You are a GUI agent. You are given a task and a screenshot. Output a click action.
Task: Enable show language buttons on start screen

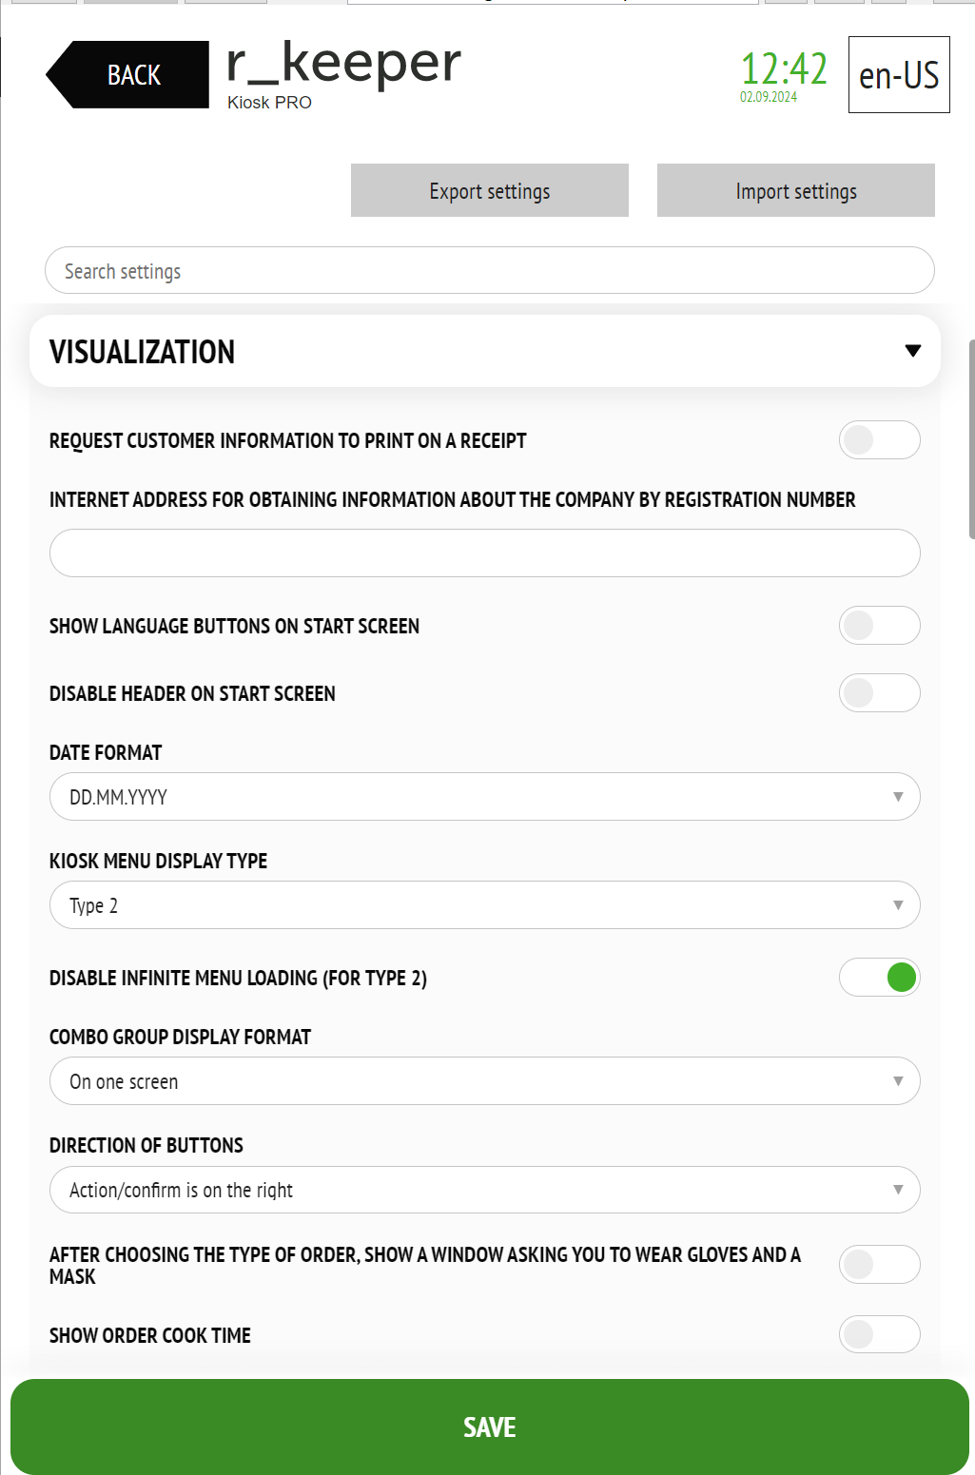click(880, 626)
